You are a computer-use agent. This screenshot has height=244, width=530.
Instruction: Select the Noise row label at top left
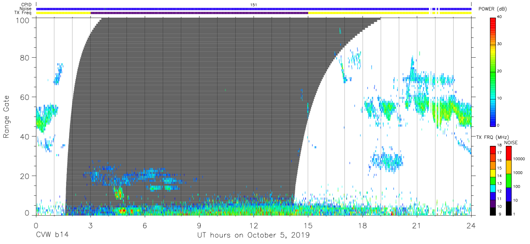click(x=26, y=9)
